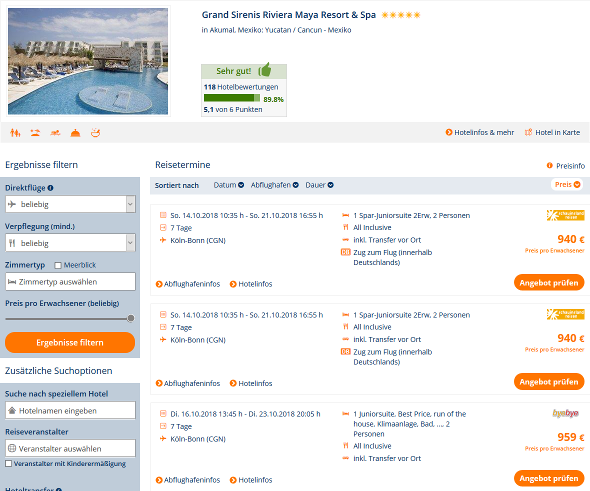Click Angebot prüfen for 959 € offer
The width and height of the screenshot is (590, 491).
click(549, 478)
